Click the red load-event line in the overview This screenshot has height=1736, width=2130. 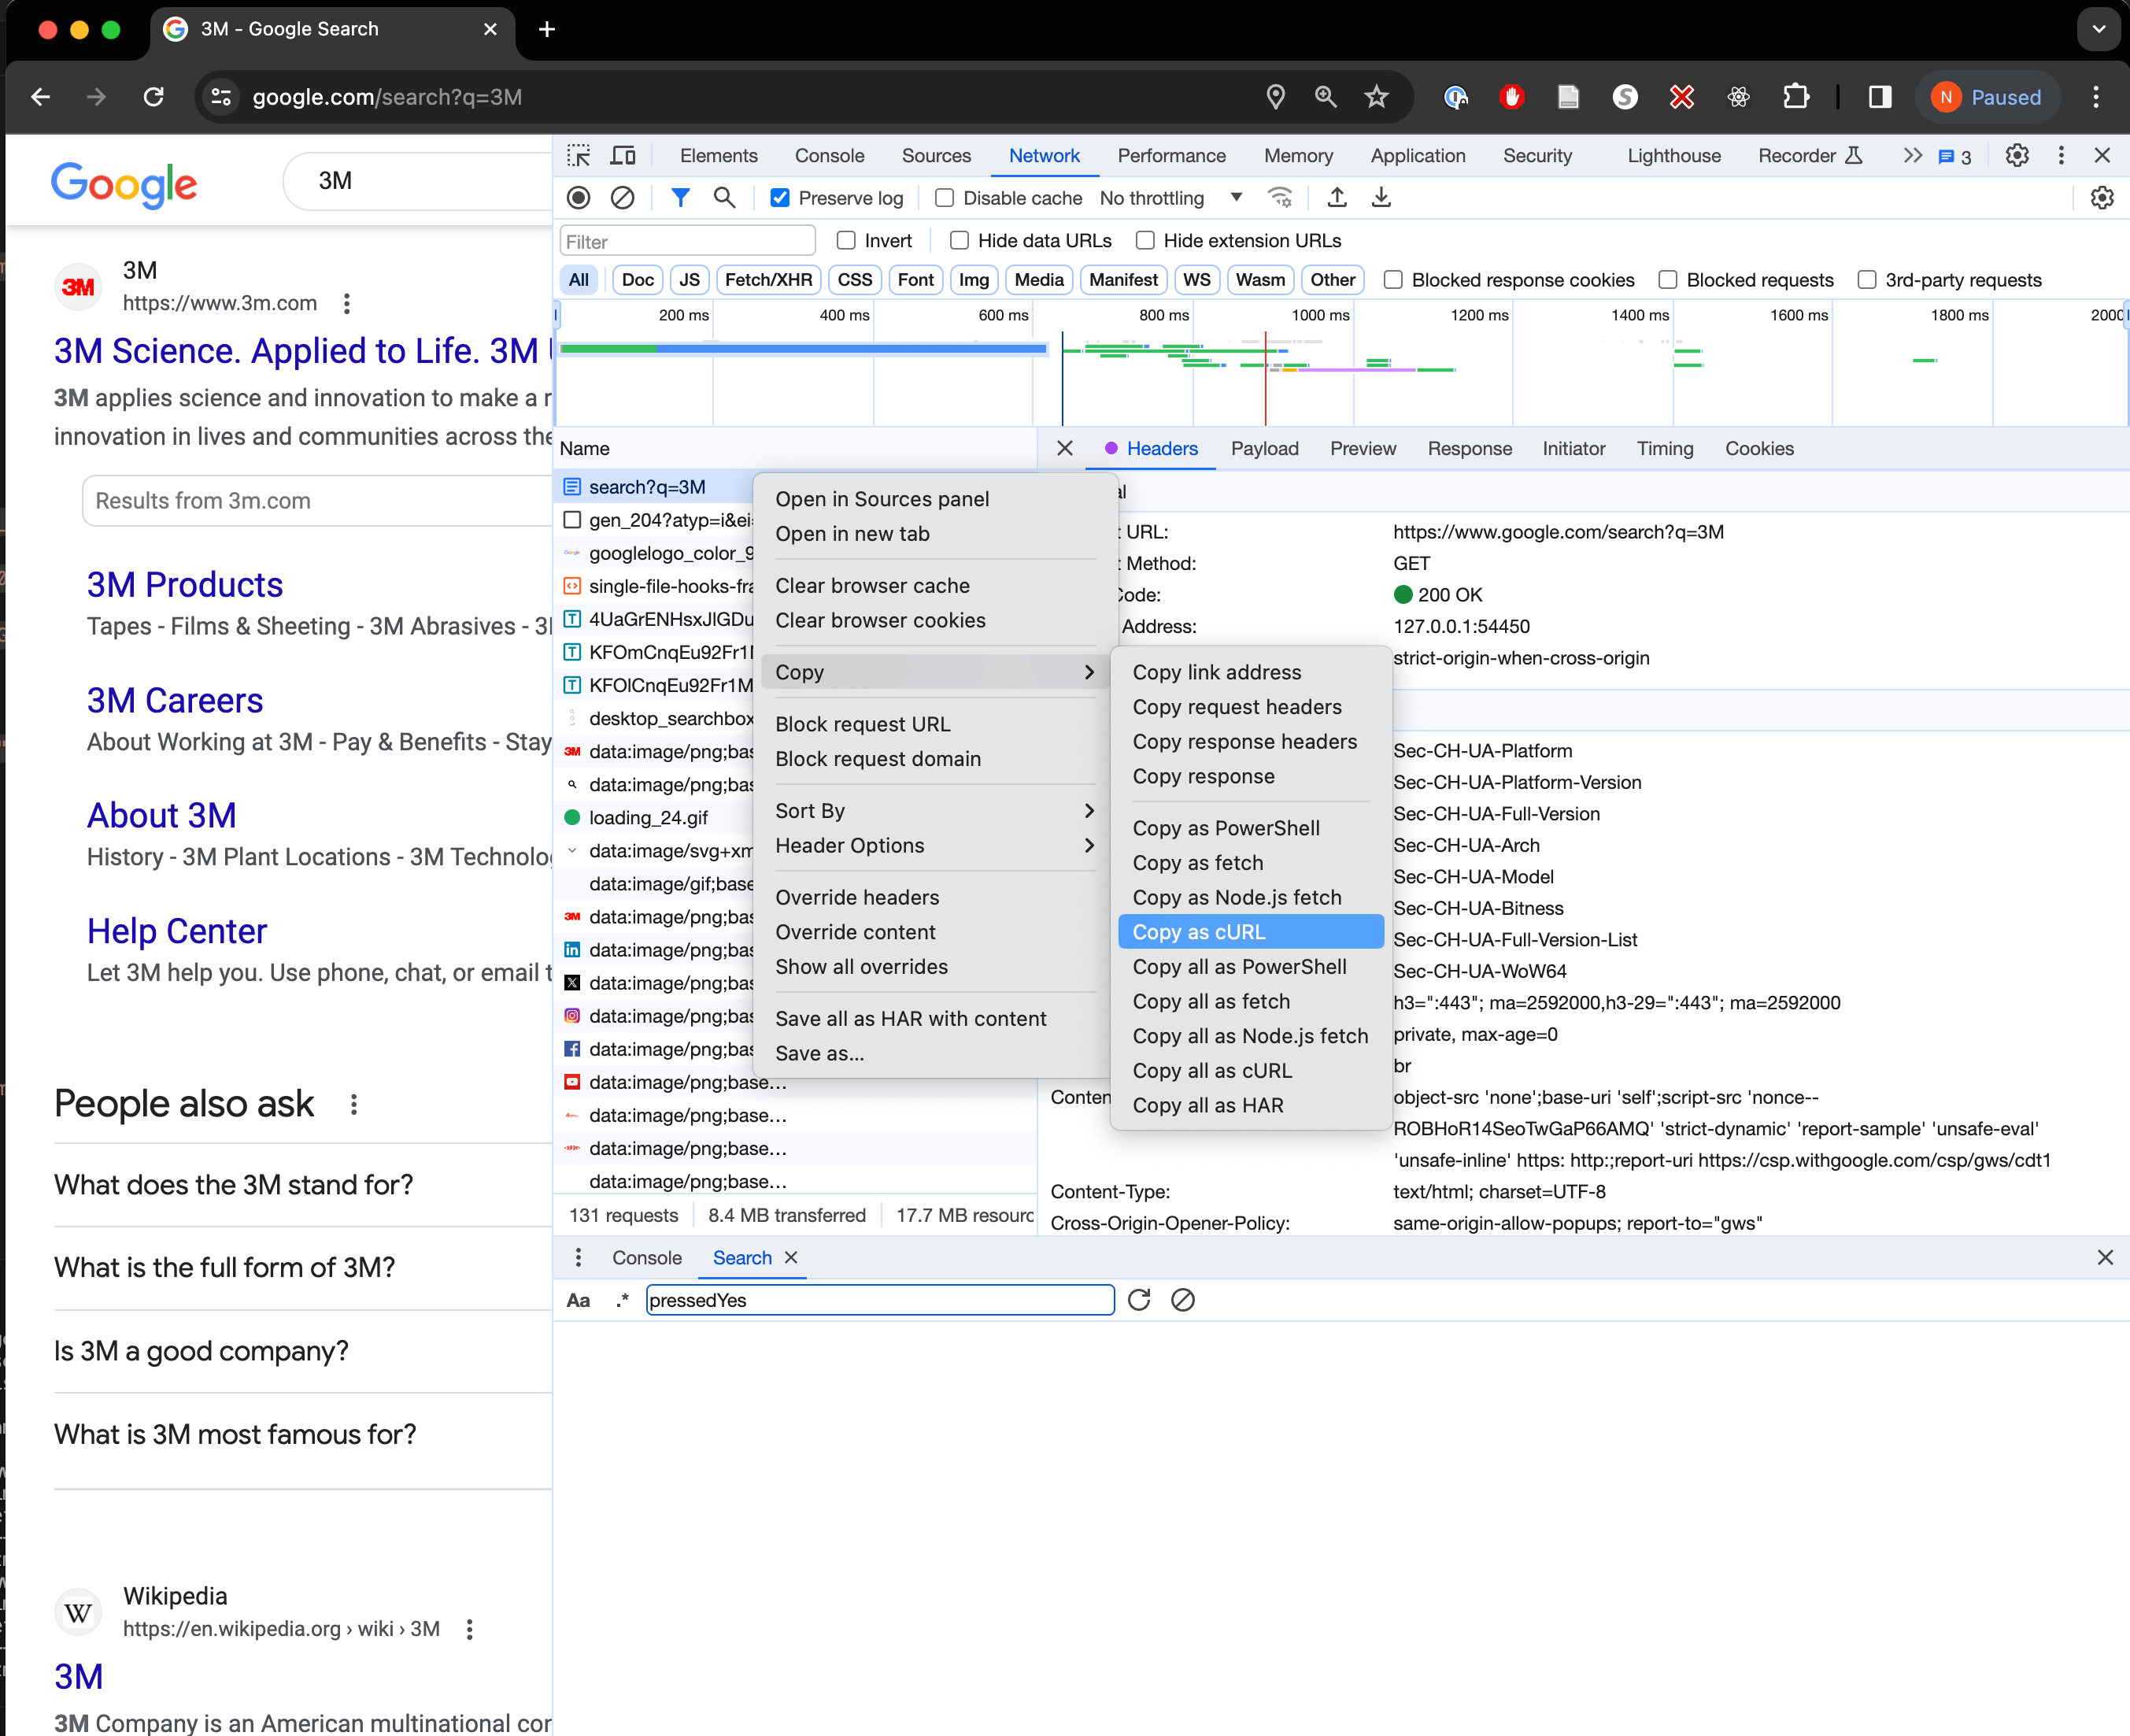1266,380
